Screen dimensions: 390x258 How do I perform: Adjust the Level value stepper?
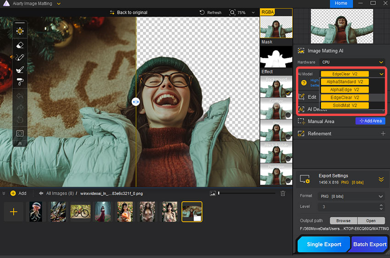(x=381, y=207)
